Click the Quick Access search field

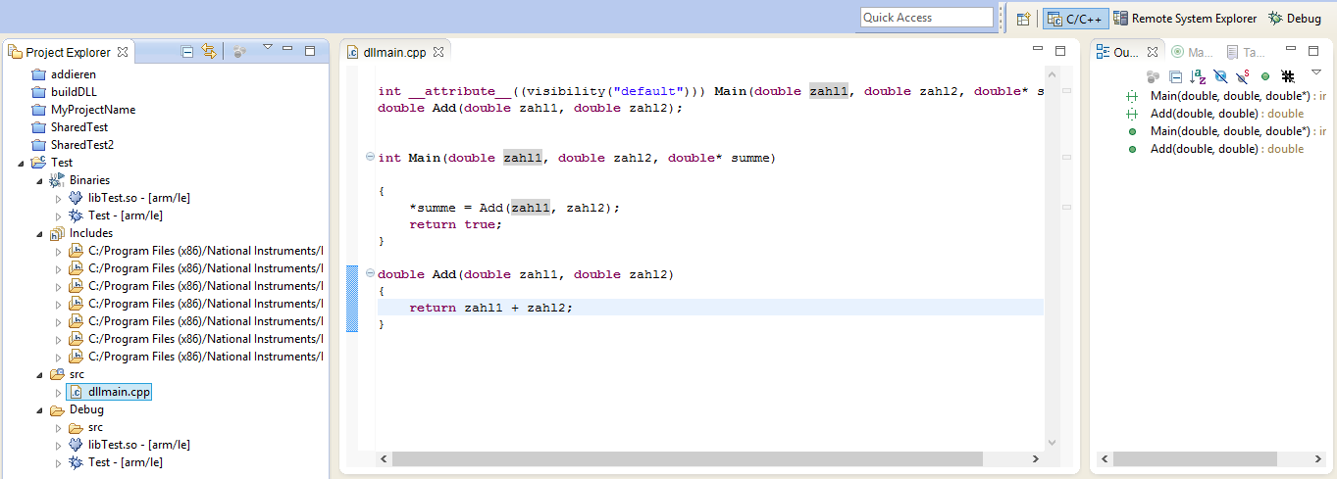tap(926, 18)
